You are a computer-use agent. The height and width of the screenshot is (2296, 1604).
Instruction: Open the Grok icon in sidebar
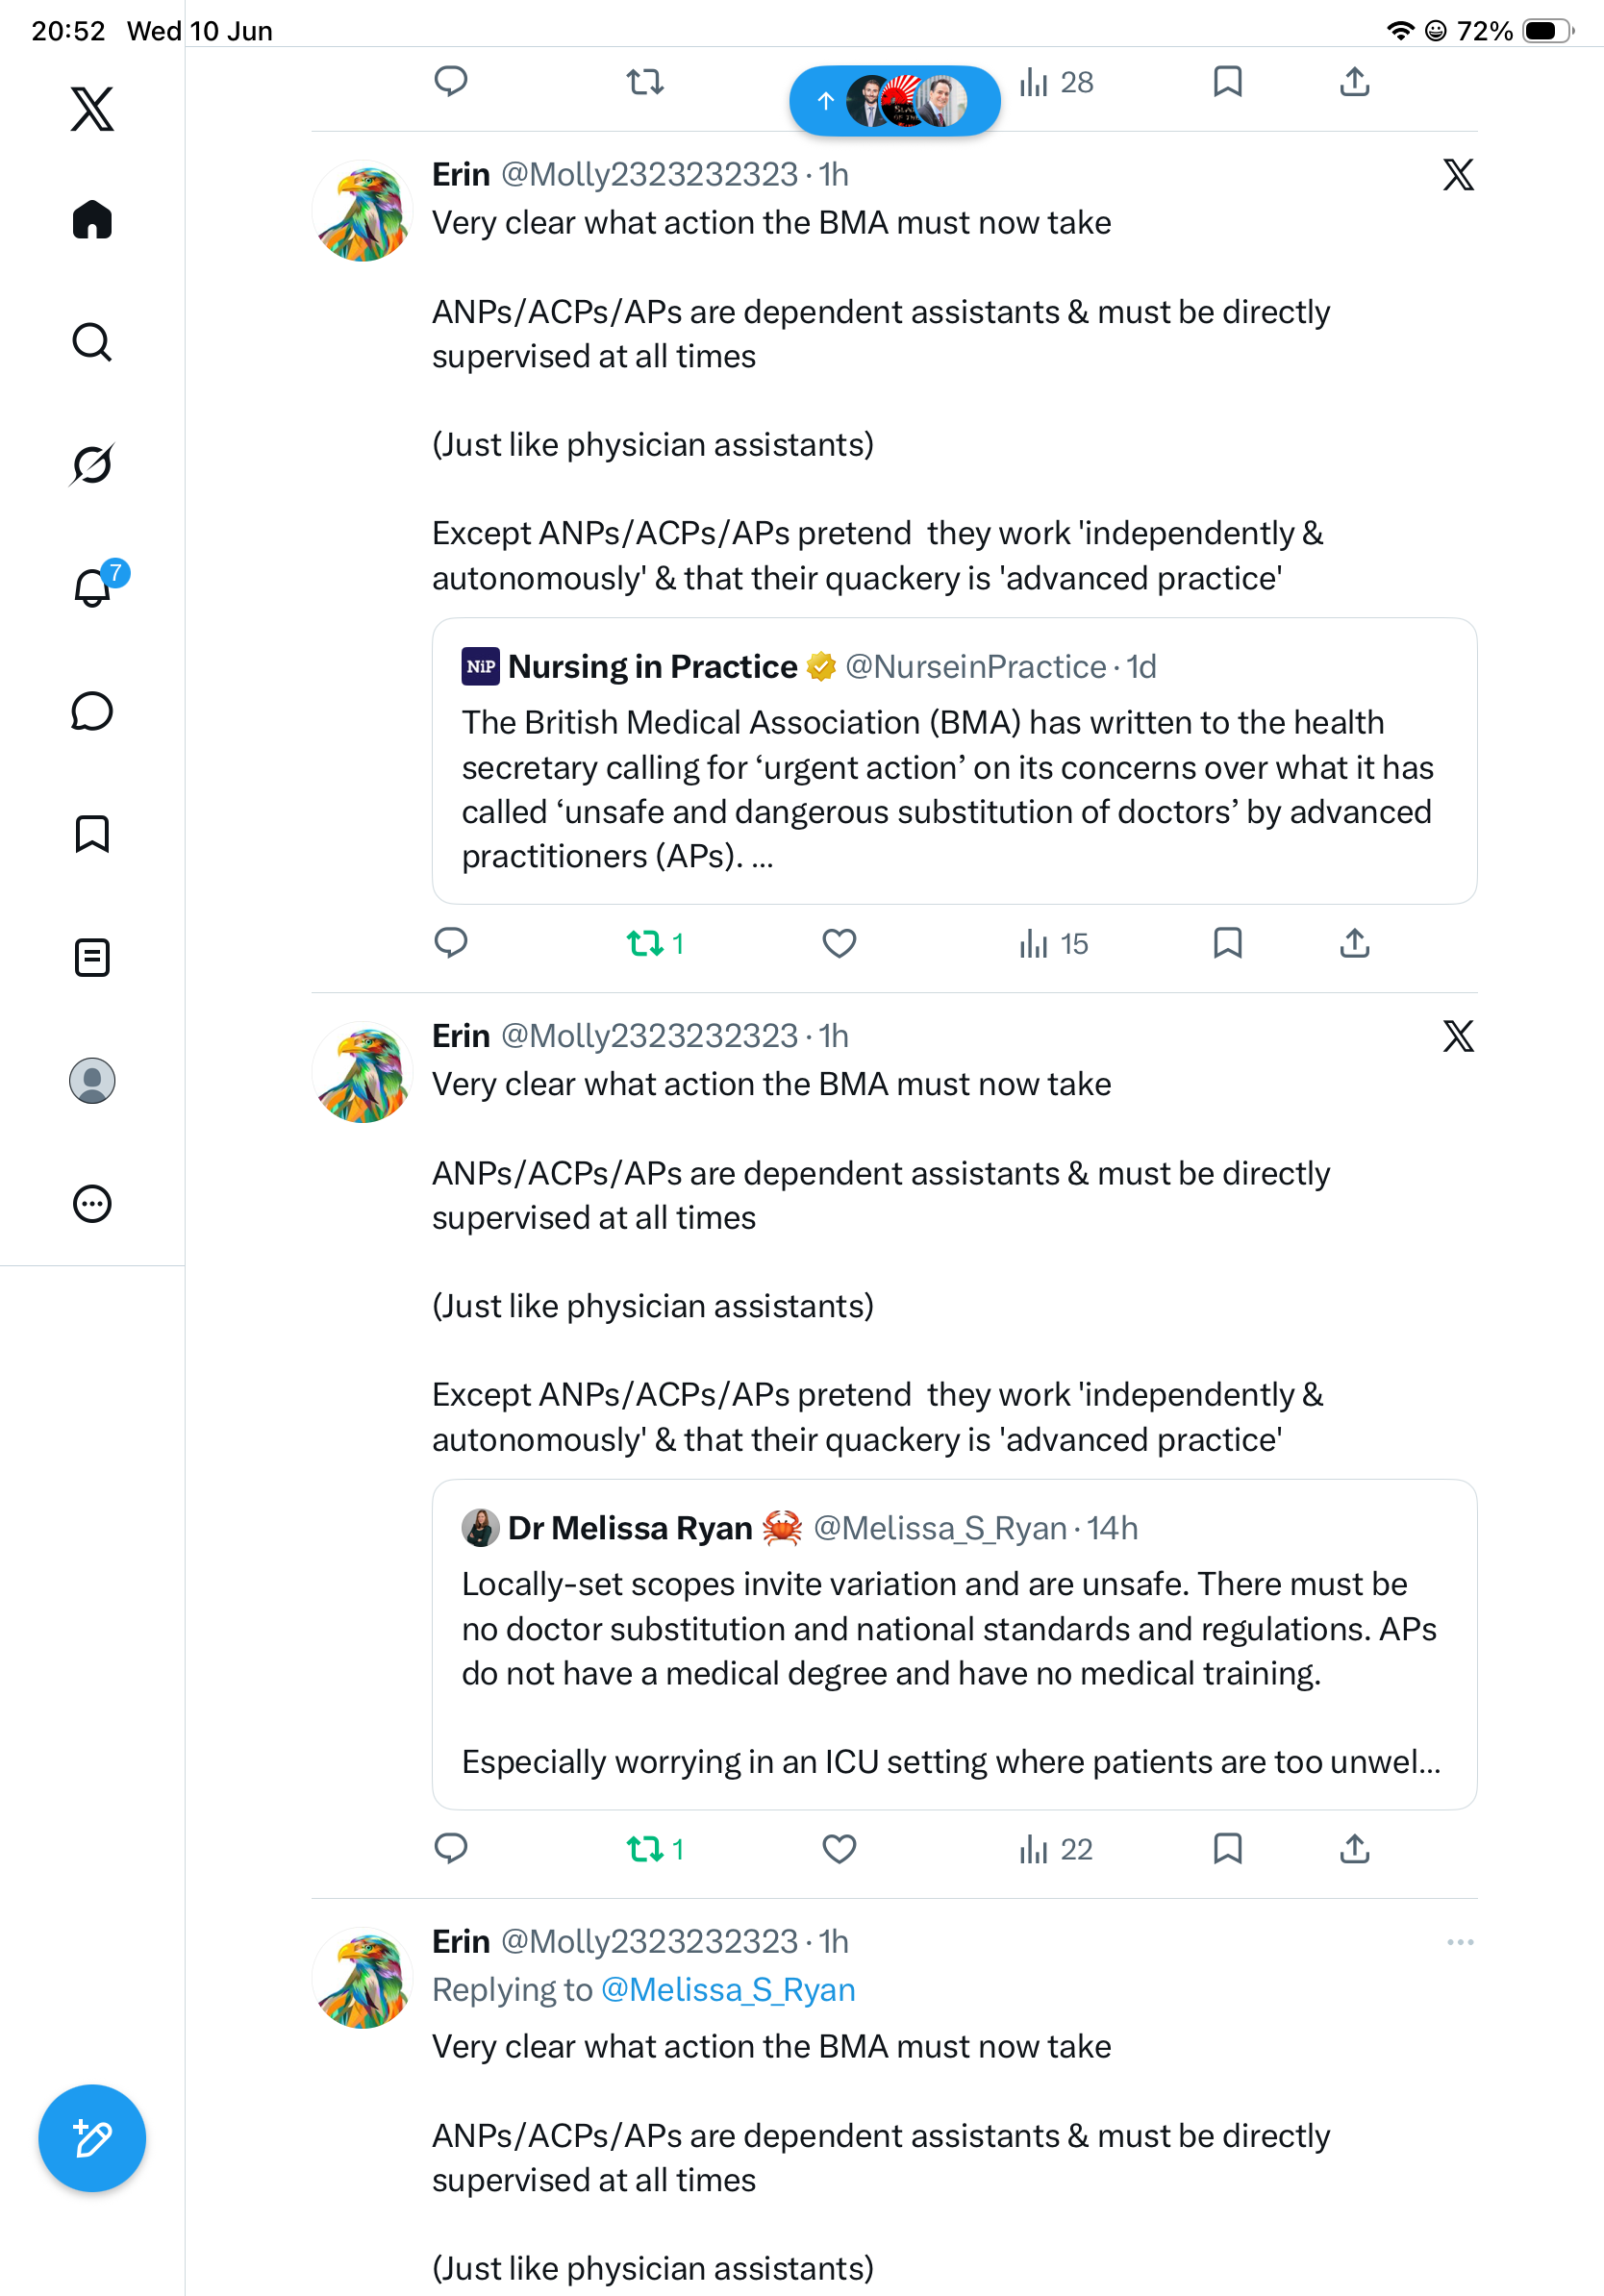coord(92,465)
